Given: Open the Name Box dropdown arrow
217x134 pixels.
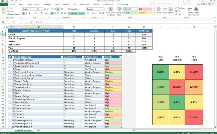Looking at the screenshot, I should (x=13, y=22).
